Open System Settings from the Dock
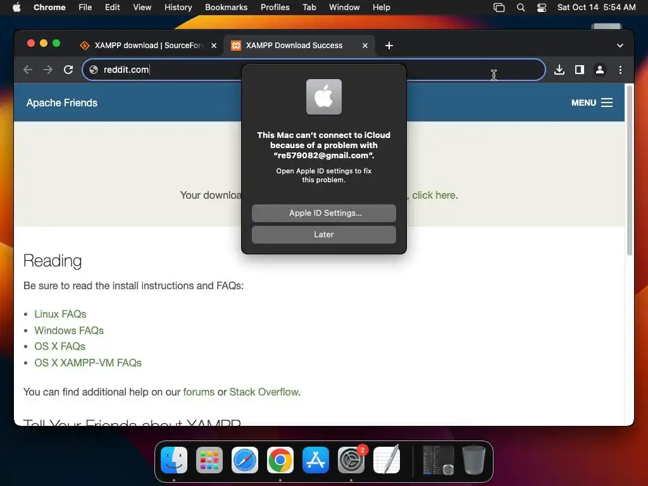The image size is (648, 486). coord(351,460)
